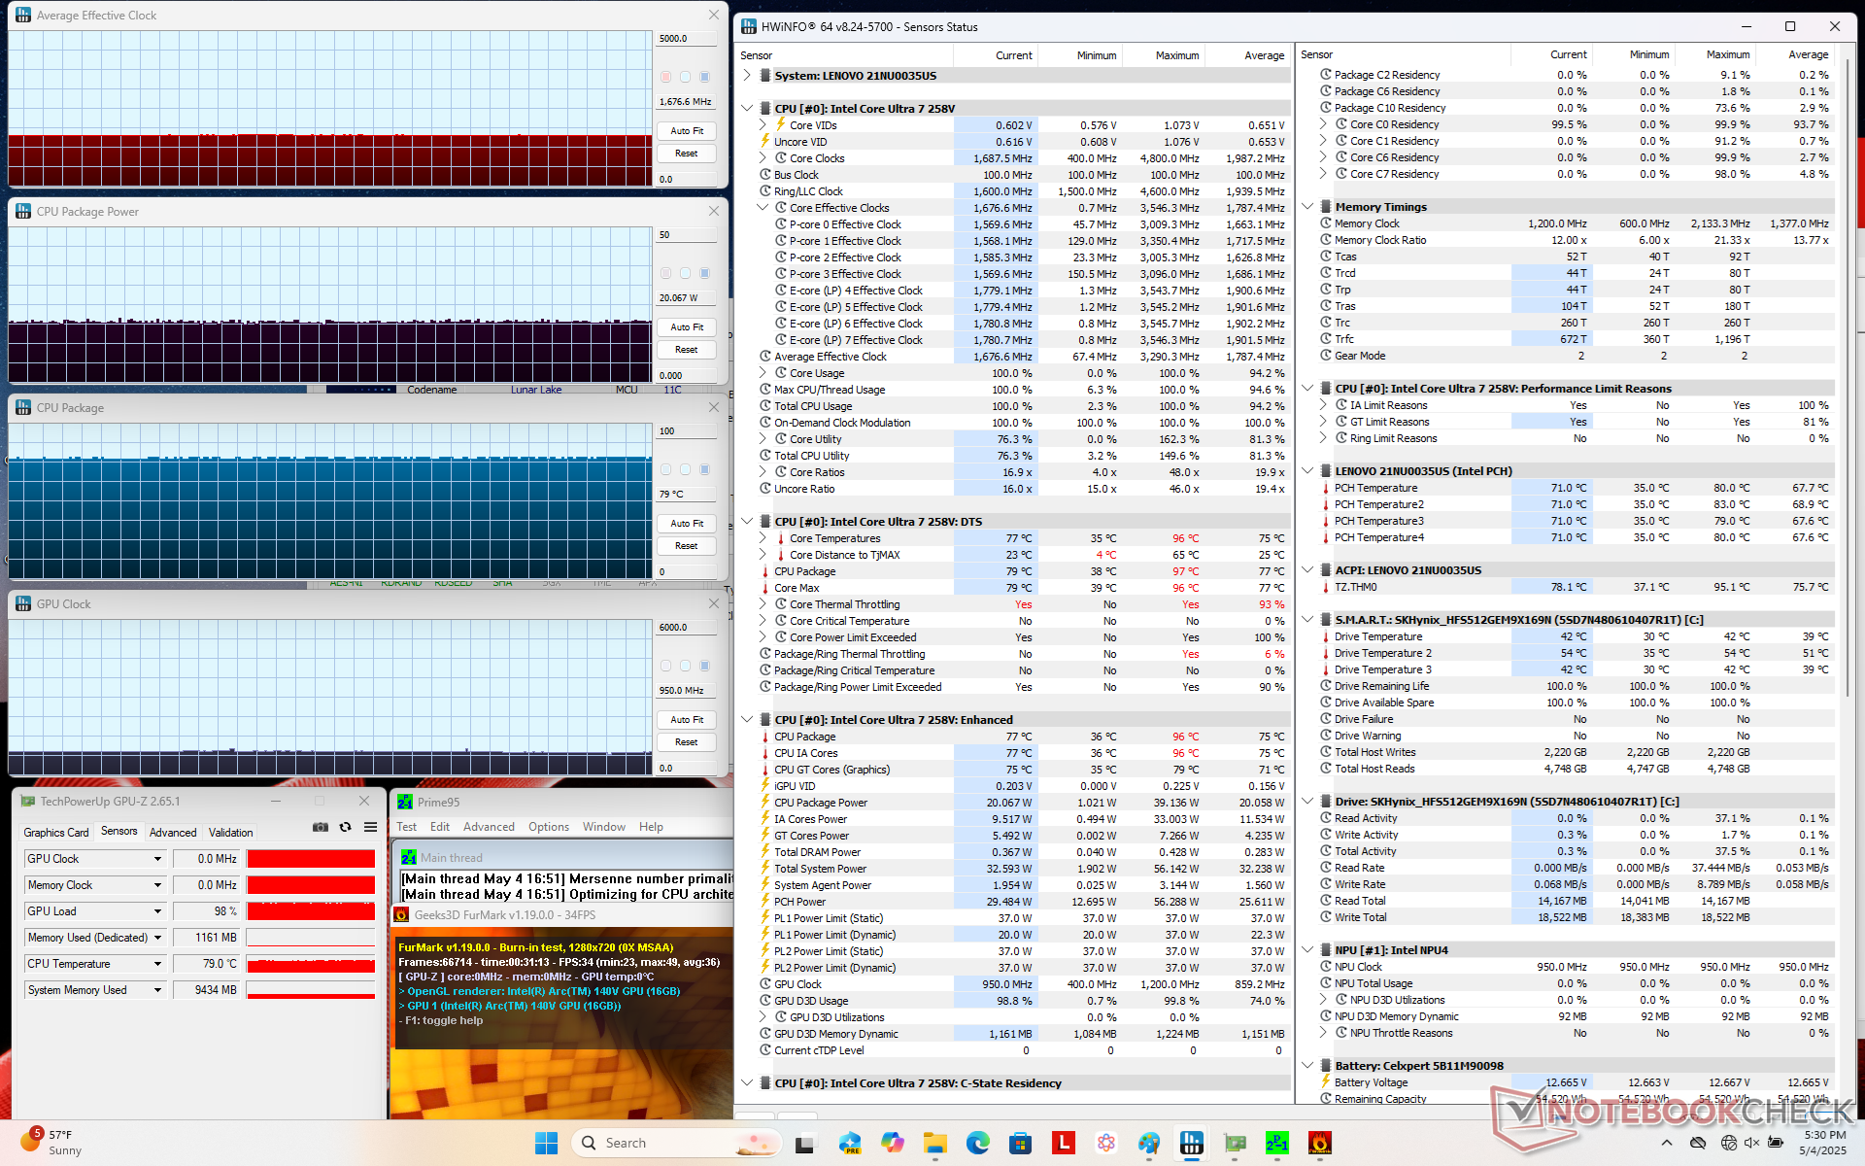Viewport: 1865px width, 1166px height.
Task: Click Auto Fit on CPU Package Power graph
Action: click(687, 327)
